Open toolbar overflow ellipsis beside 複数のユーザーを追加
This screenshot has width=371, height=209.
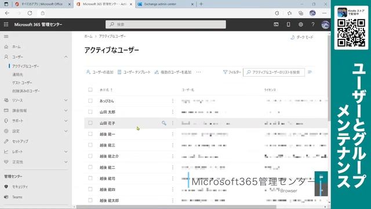point(198,72)
